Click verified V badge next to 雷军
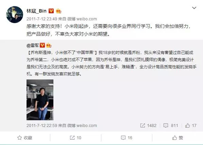 coord(42,45)
